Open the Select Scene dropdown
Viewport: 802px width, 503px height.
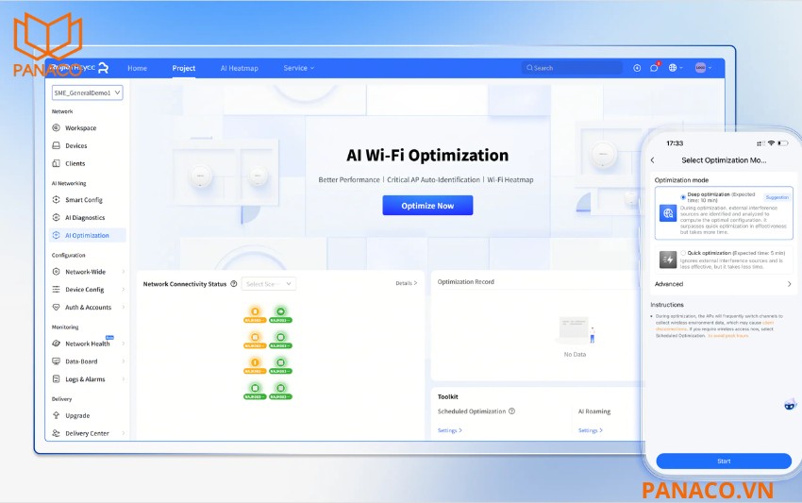click(269, 283)
